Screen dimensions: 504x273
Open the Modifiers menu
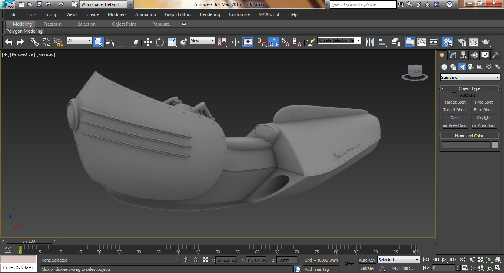tap(117, 14)
